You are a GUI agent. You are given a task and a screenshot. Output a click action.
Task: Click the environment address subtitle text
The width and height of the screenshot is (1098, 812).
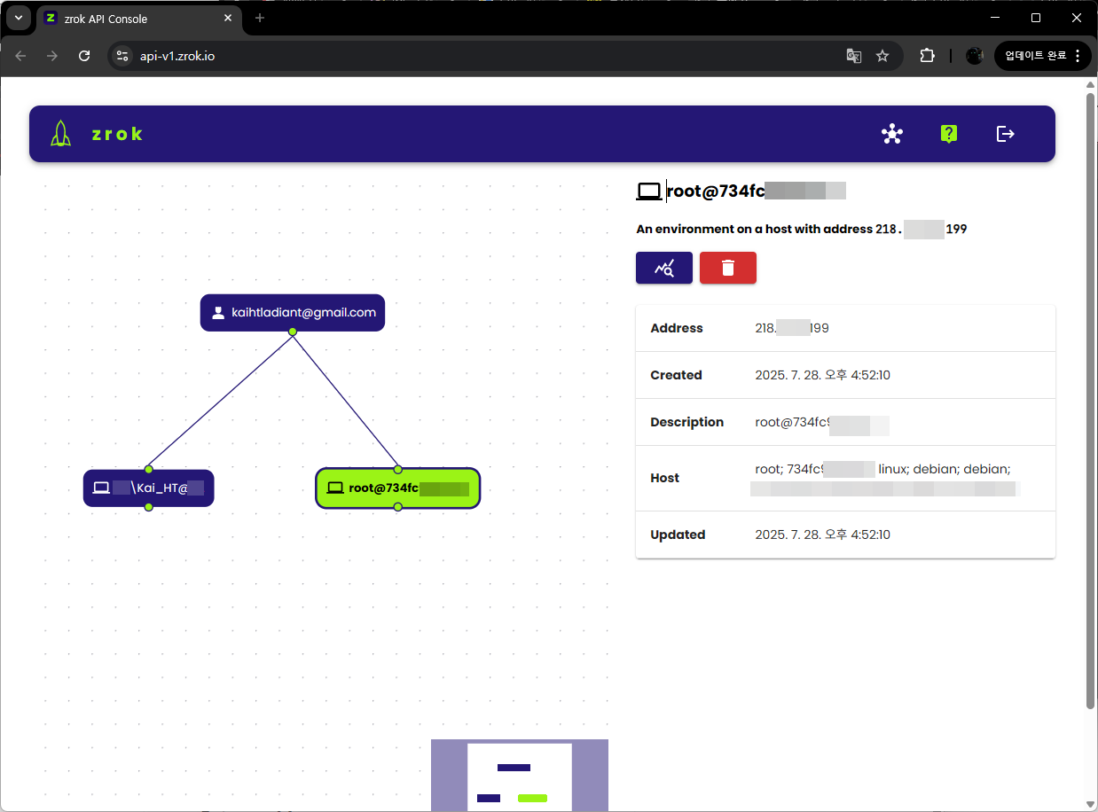point(802,229)
